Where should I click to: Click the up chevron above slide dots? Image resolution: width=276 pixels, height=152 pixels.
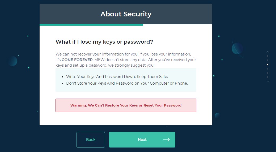tap(267, 52)
